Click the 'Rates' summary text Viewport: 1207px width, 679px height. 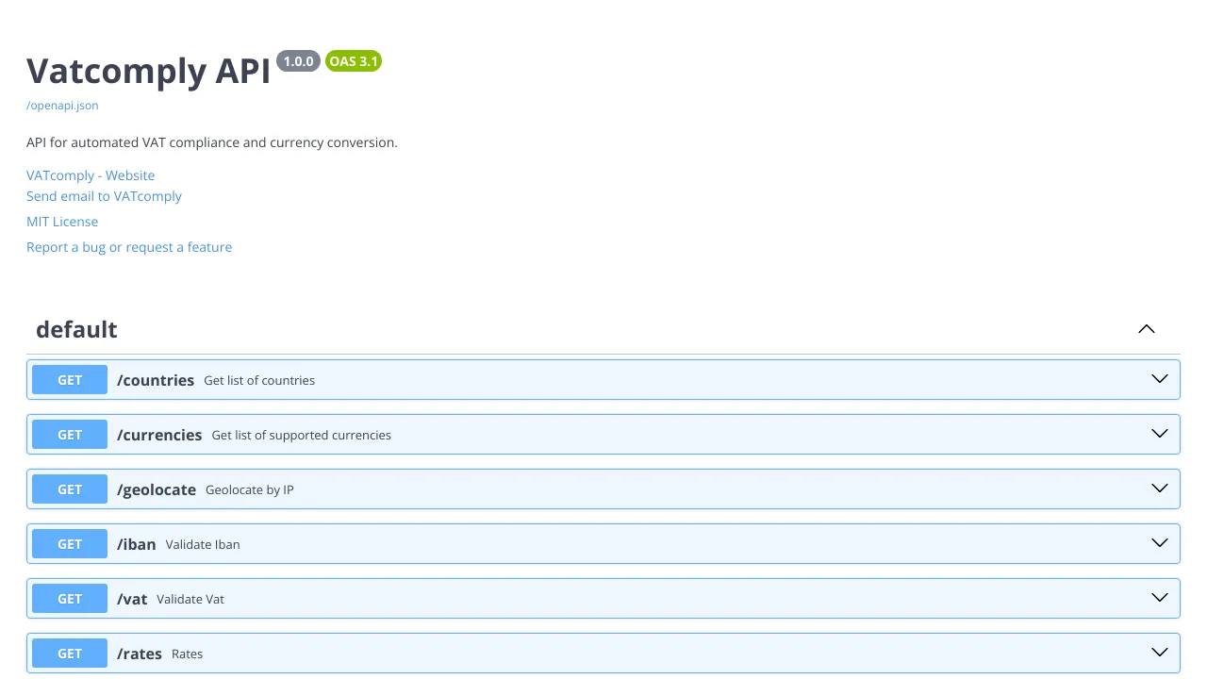[x=187, y=654]
